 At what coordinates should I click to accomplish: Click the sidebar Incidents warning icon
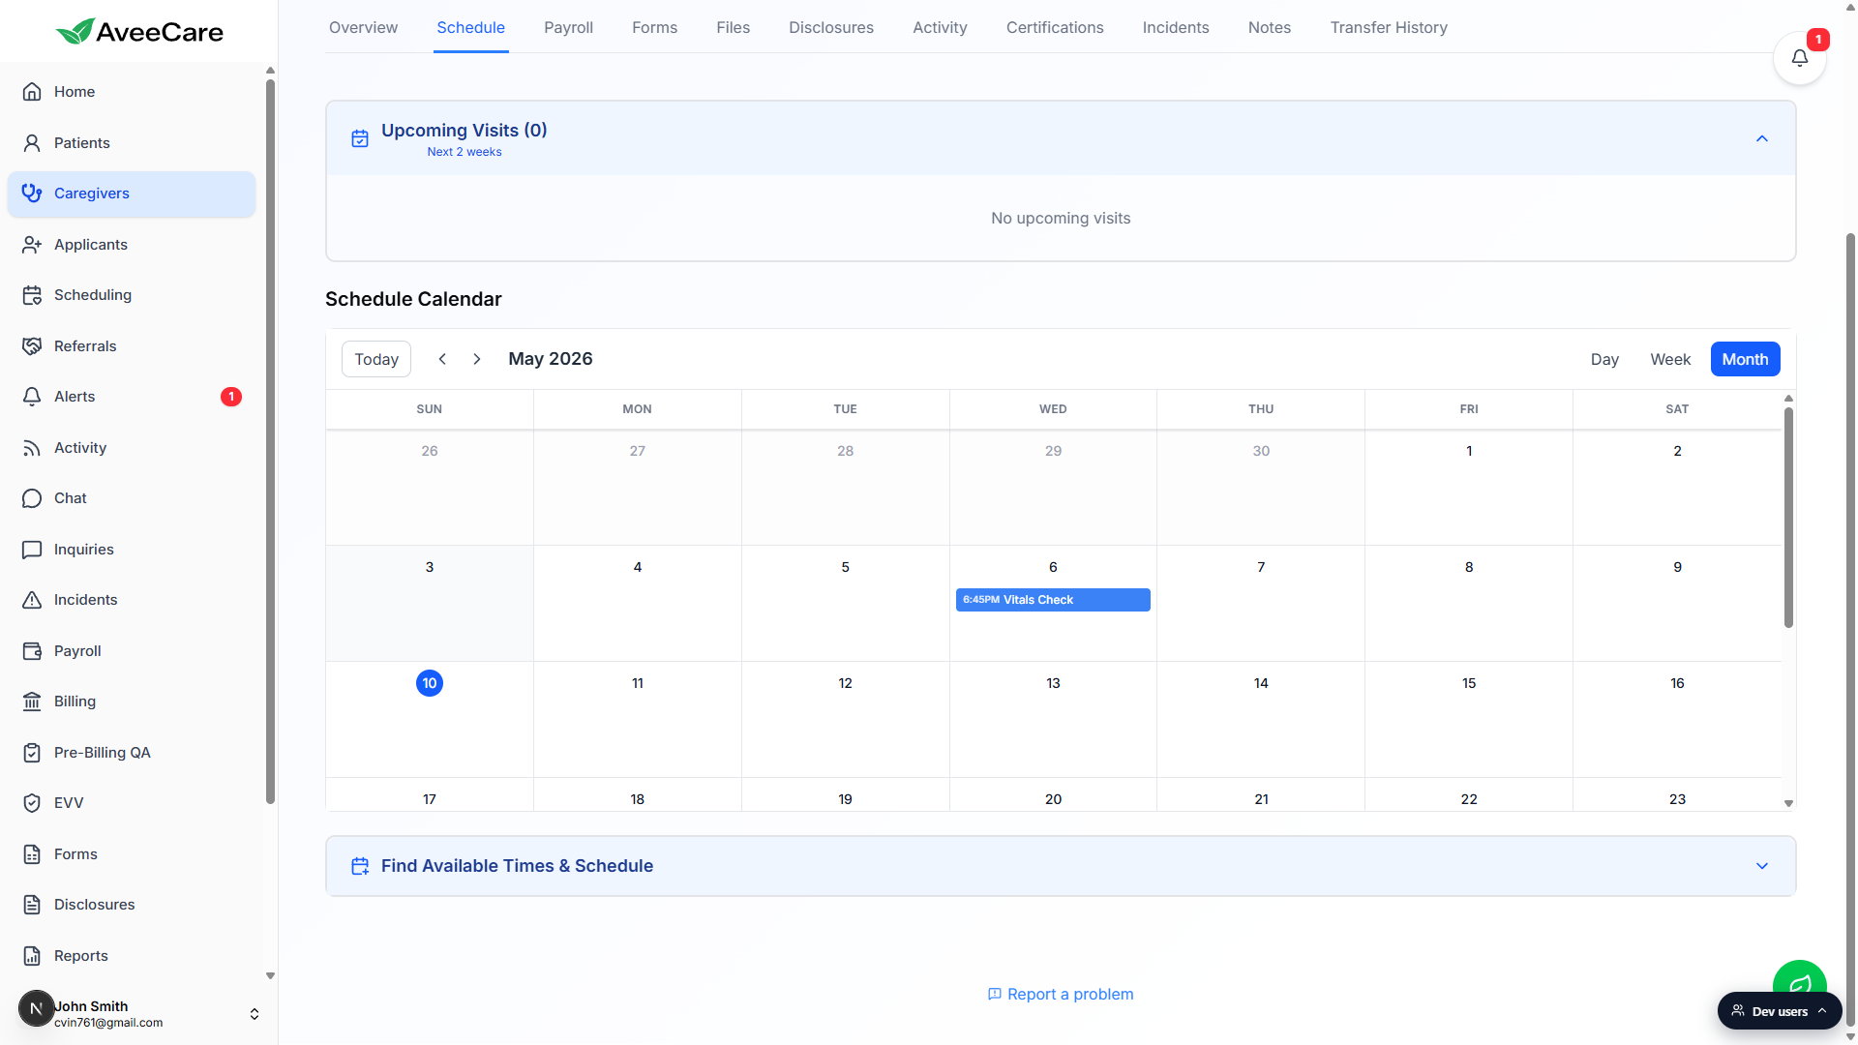(32, 600)
